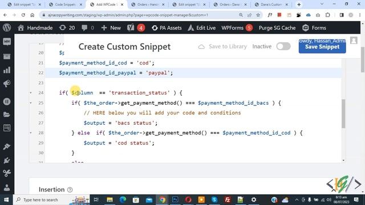Open Elementor sidebar icon
365x205 pixels.
click(7, 101)
